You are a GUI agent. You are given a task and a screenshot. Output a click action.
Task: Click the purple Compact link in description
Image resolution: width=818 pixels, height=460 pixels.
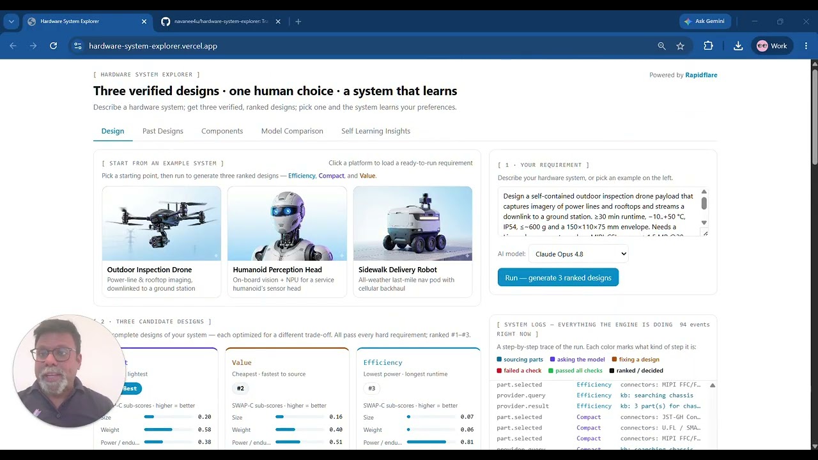[x=331, y=176]
